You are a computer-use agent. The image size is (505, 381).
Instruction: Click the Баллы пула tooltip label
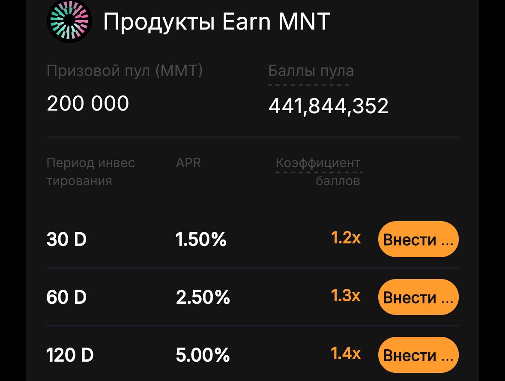pyautogui.click(x=310, y=71)
